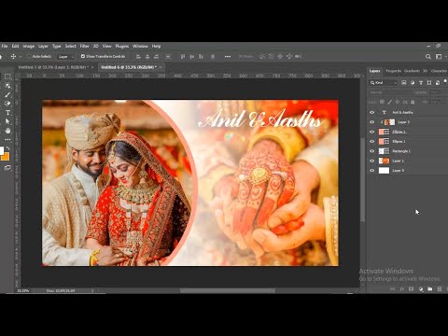
Task: Open the Auto-Select Layer dropdown
Action: pos(66,57)
